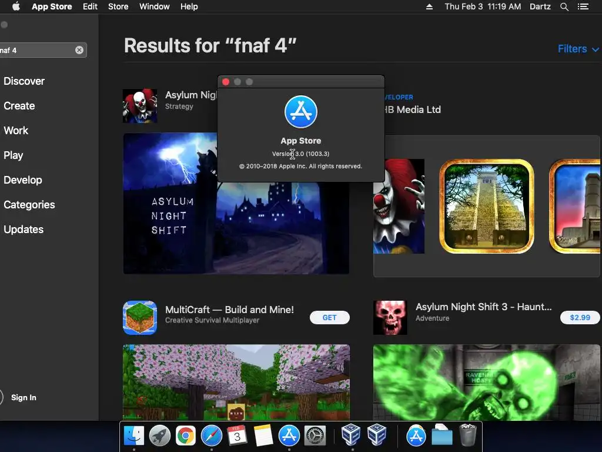Click the date and time in menu bar
602x452 pixels.
(483, 6)
